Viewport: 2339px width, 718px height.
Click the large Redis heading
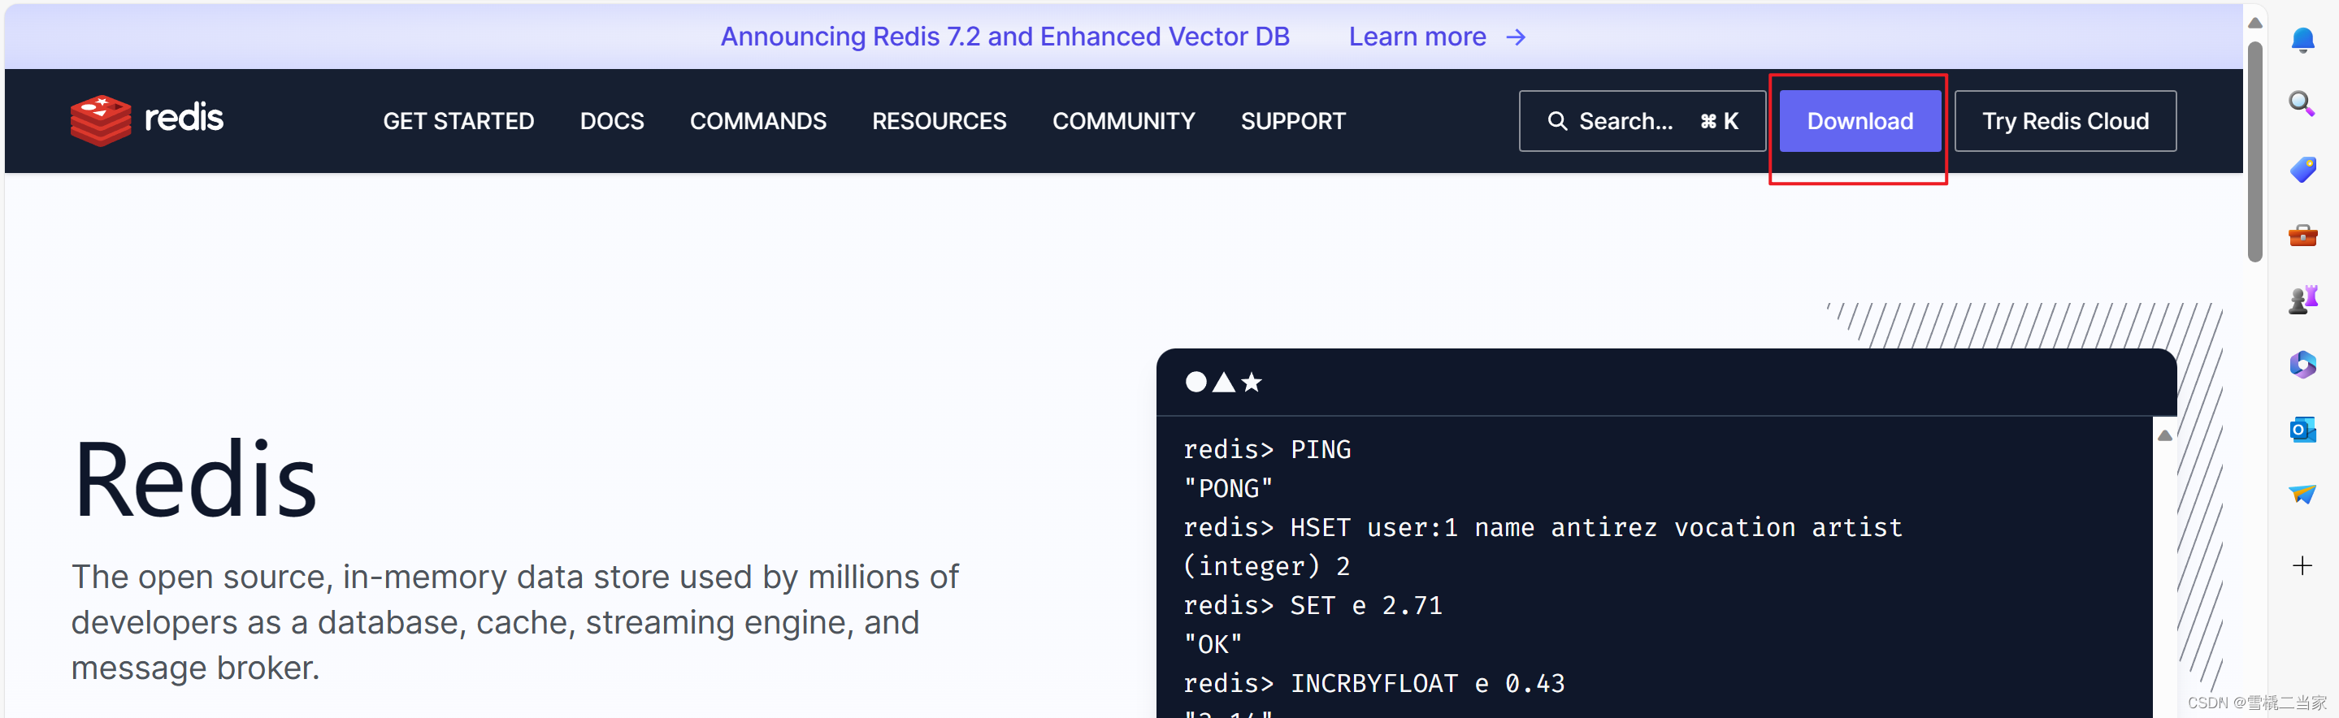coord(195,478)
